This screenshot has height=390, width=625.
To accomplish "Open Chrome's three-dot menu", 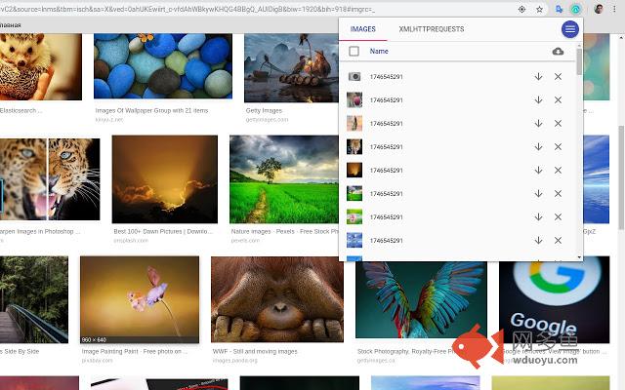I will [614, 9].
